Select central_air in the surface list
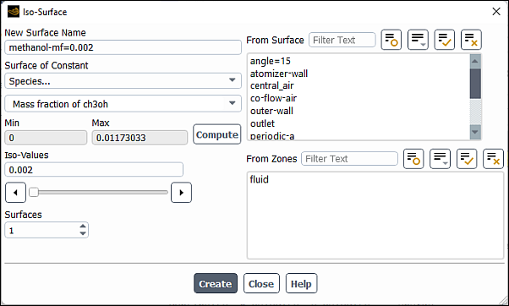509x306 pixels. tap(272, 85)
